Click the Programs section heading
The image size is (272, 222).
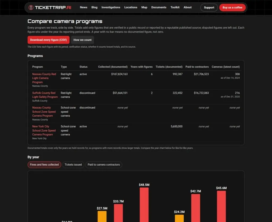(35, 56)
